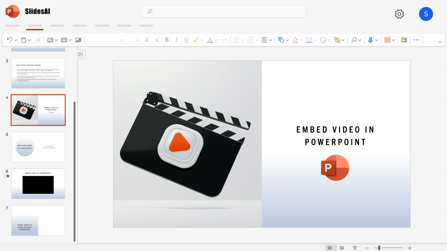Select slide 6 thumbnail
447x251 pixels.
(x=38, y=184)
